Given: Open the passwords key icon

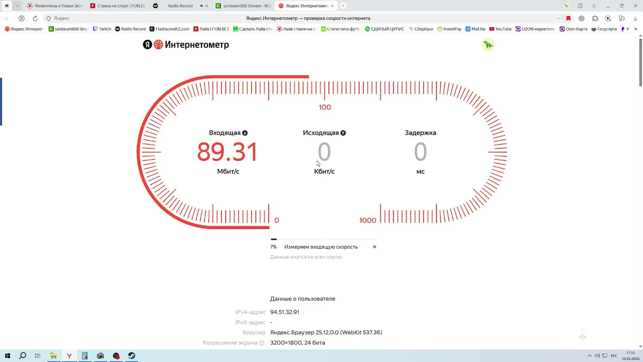Looking at the screenshot, I should click(622, 18).
